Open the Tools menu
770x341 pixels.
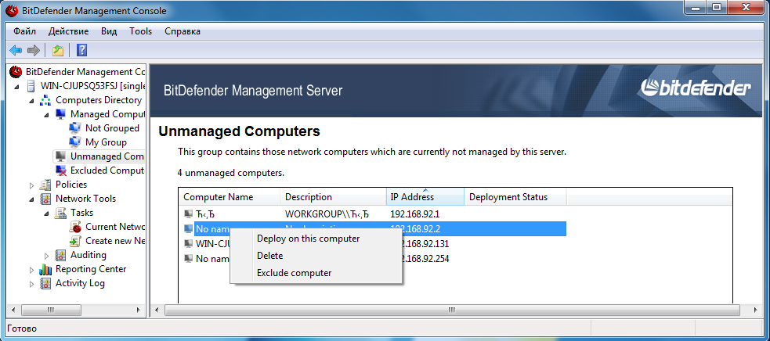point(140,31)
